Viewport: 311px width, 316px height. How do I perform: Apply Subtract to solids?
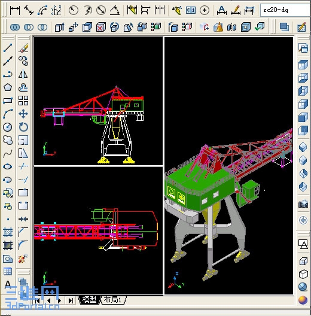pos(29,27)
